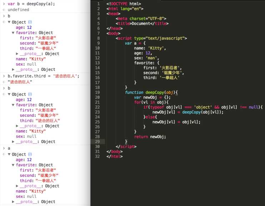Expand __proto__ just below third: "进击的巨人"
The image size is (265, 206).
coord(17,126)
